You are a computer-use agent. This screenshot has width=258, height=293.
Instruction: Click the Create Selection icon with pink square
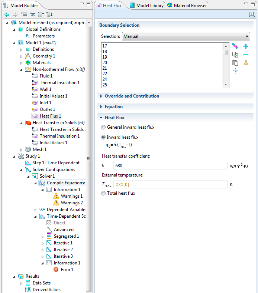click(235, 46)
